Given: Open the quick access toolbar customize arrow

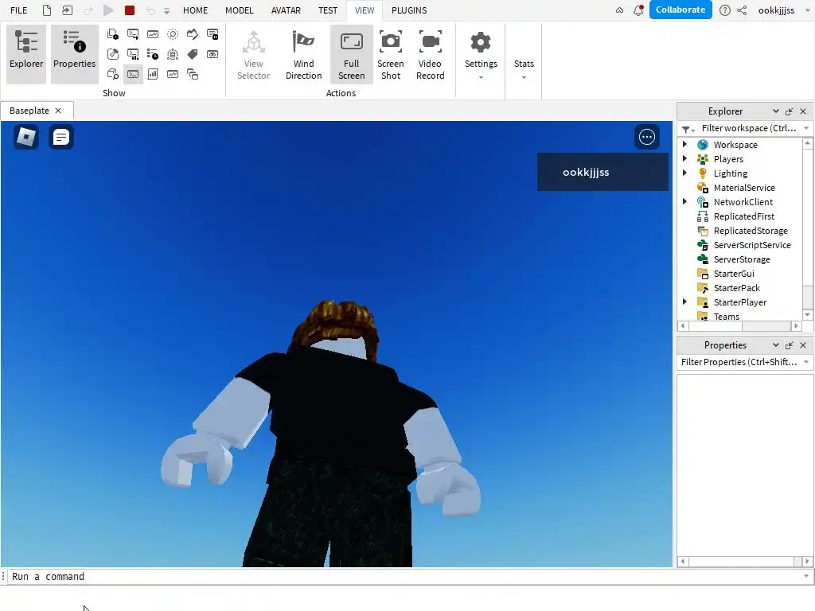Looking at the screenshot, I should click(167, 10).
